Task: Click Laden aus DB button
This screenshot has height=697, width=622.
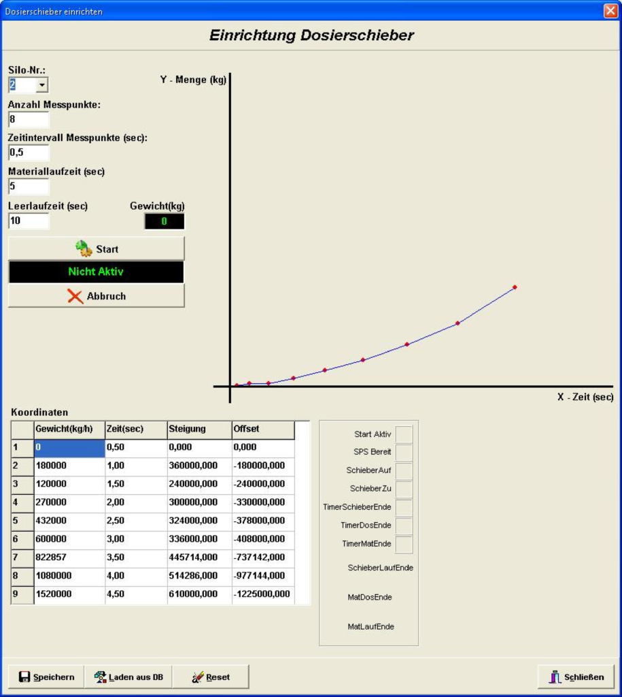Action: pos(128,677)
